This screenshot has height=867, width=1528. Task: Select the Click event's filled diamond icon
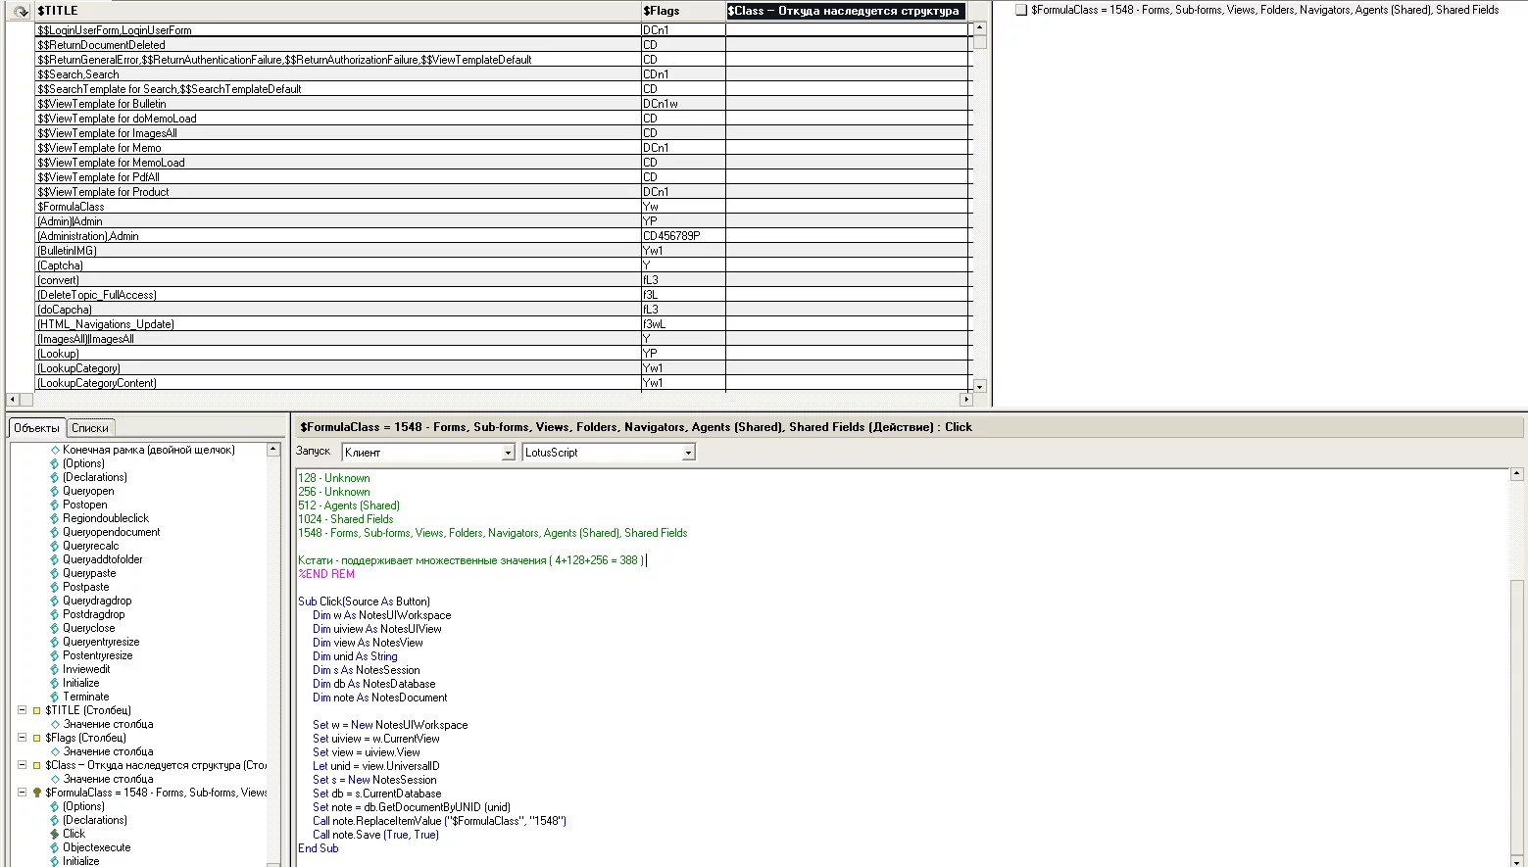tap(55, 835)
